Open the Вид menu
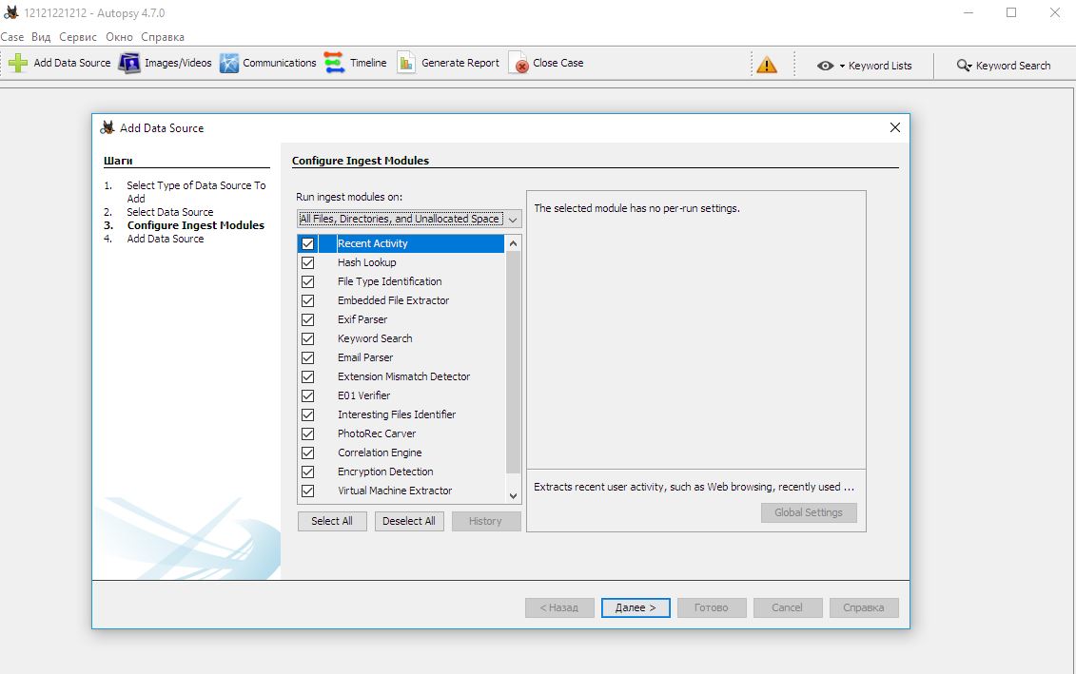1076x674 pixels. pyautogui.click(x=41, y=37)
